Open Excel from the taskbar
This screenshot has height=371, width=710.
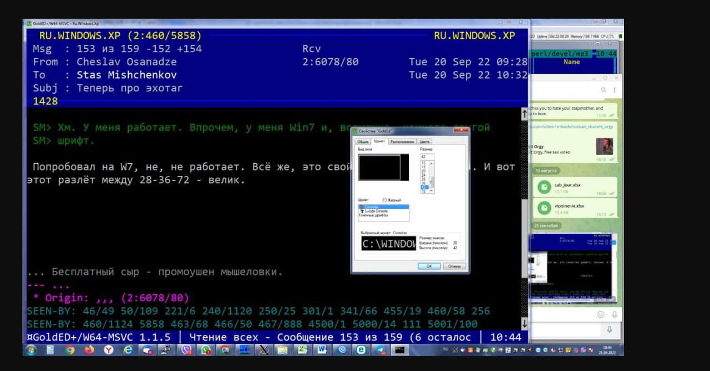tap(302, 350)
